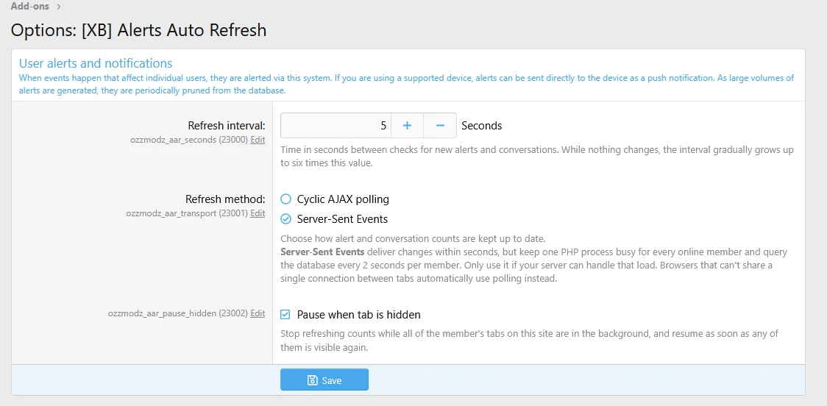
Task: Select Cyclic AJAX polling radio button
Action: pos(286,199)
